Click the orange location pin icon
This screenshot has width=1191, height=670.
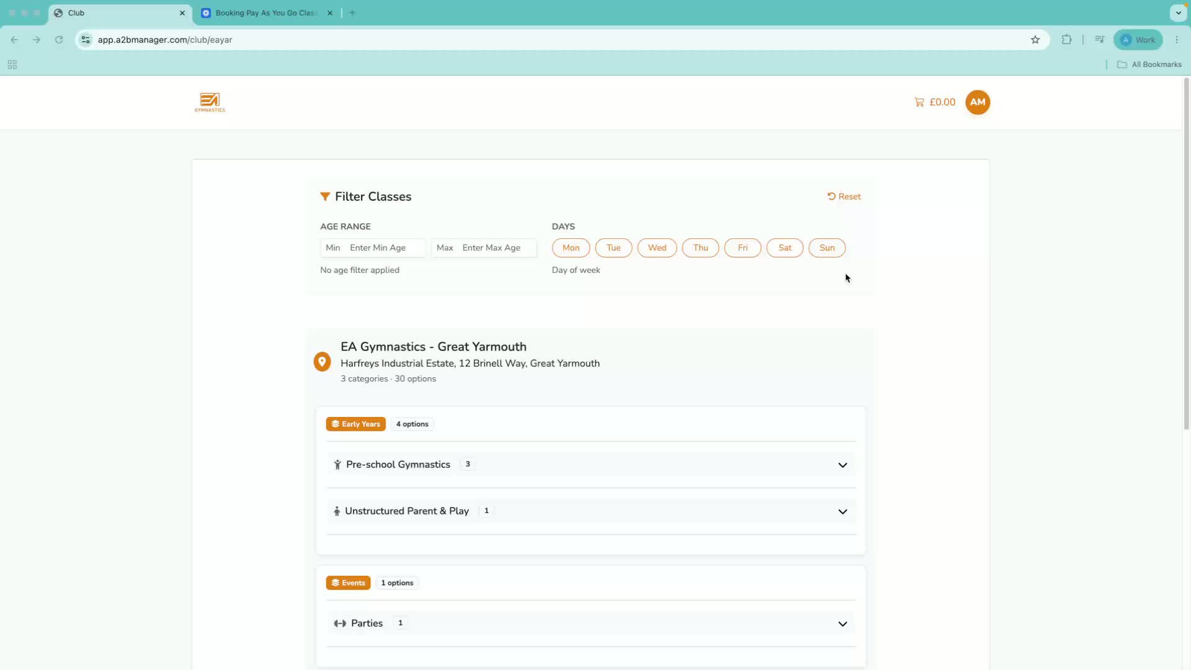[x=322, y=362]
